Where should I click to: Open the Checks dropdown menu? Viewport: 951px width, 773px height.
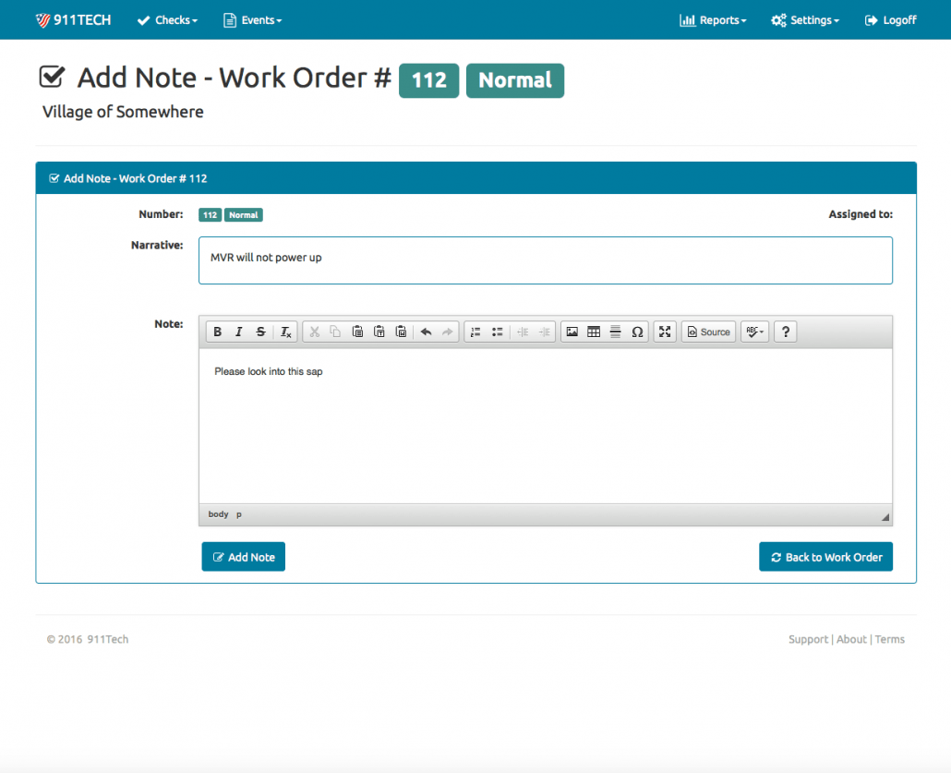[167, 20]
